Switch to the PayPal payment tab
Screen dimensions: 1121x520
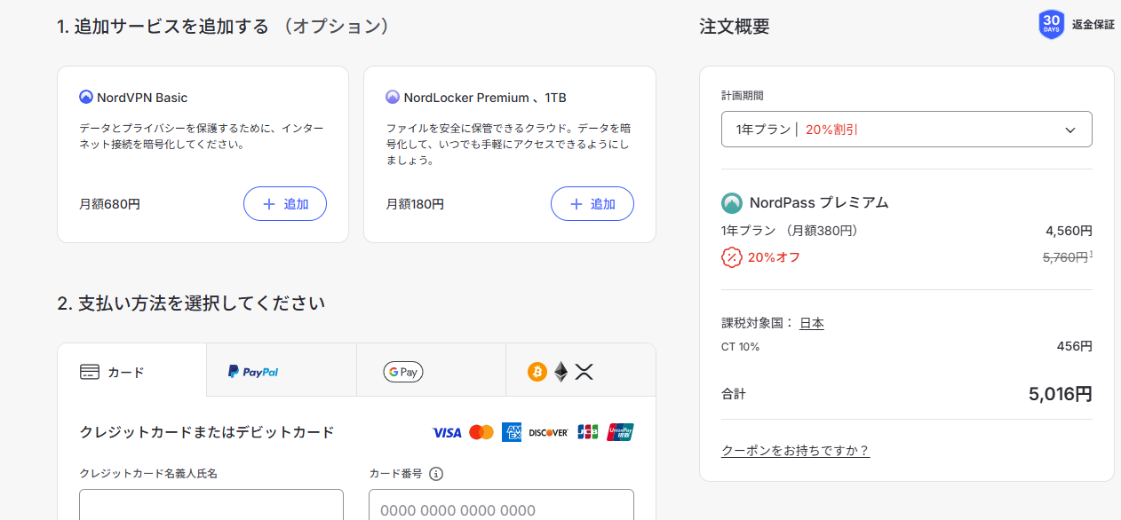click(282, 371)
